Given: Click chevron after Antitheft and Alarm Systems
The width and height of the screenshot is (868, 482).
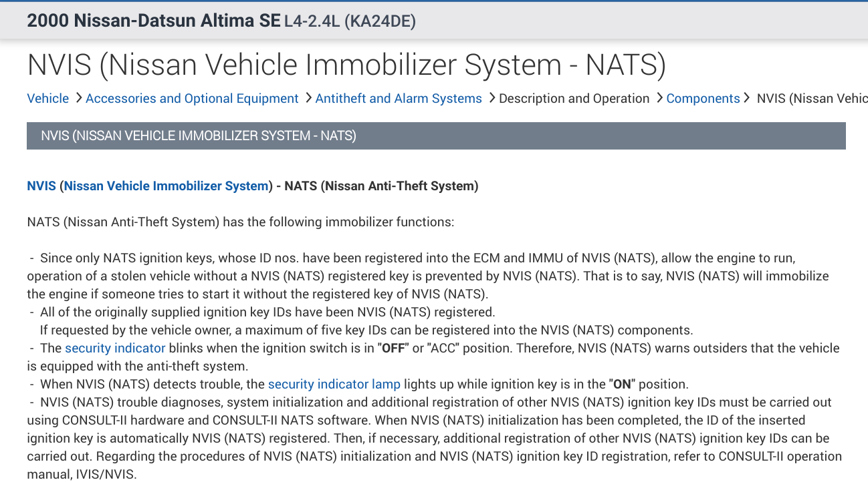Looking at the screenshot, I should pyautogui.click(x=492, y=98).
